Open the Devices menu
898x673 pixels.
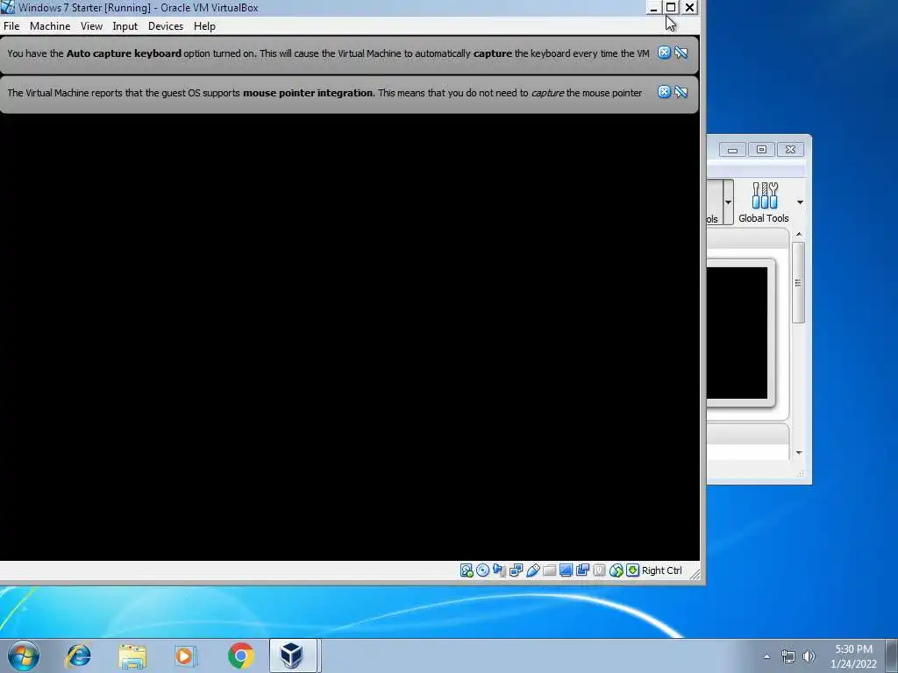tap(166, 26)
